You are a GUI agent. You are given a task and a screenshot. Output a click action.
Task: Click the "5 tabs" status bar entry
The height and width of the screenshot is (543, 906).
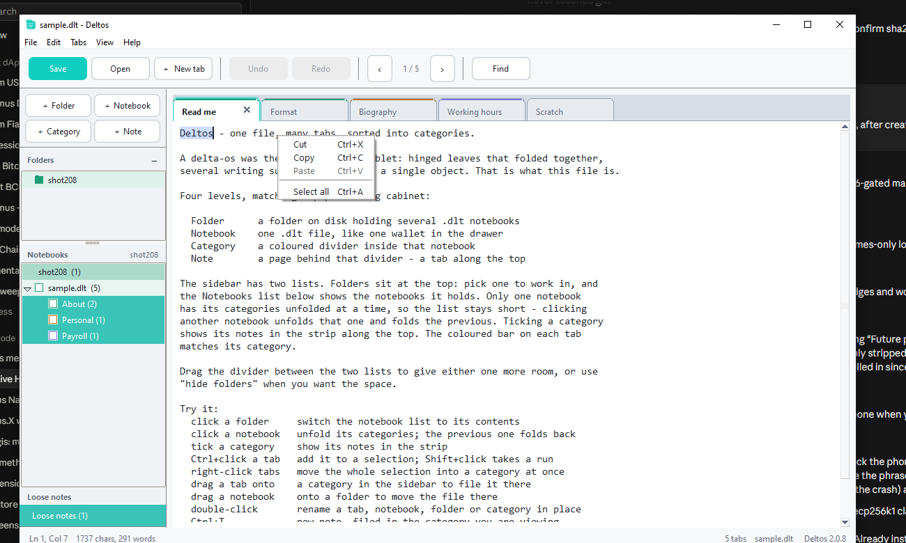coord(736,538)
